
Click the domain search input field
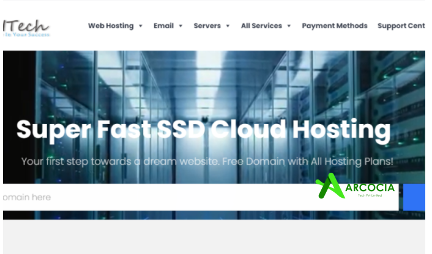tap(153, 197)
